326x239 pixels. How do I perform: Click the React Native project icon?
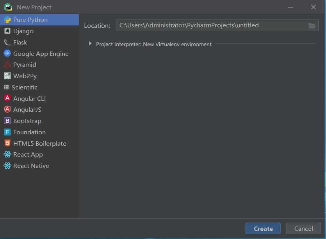7,166
